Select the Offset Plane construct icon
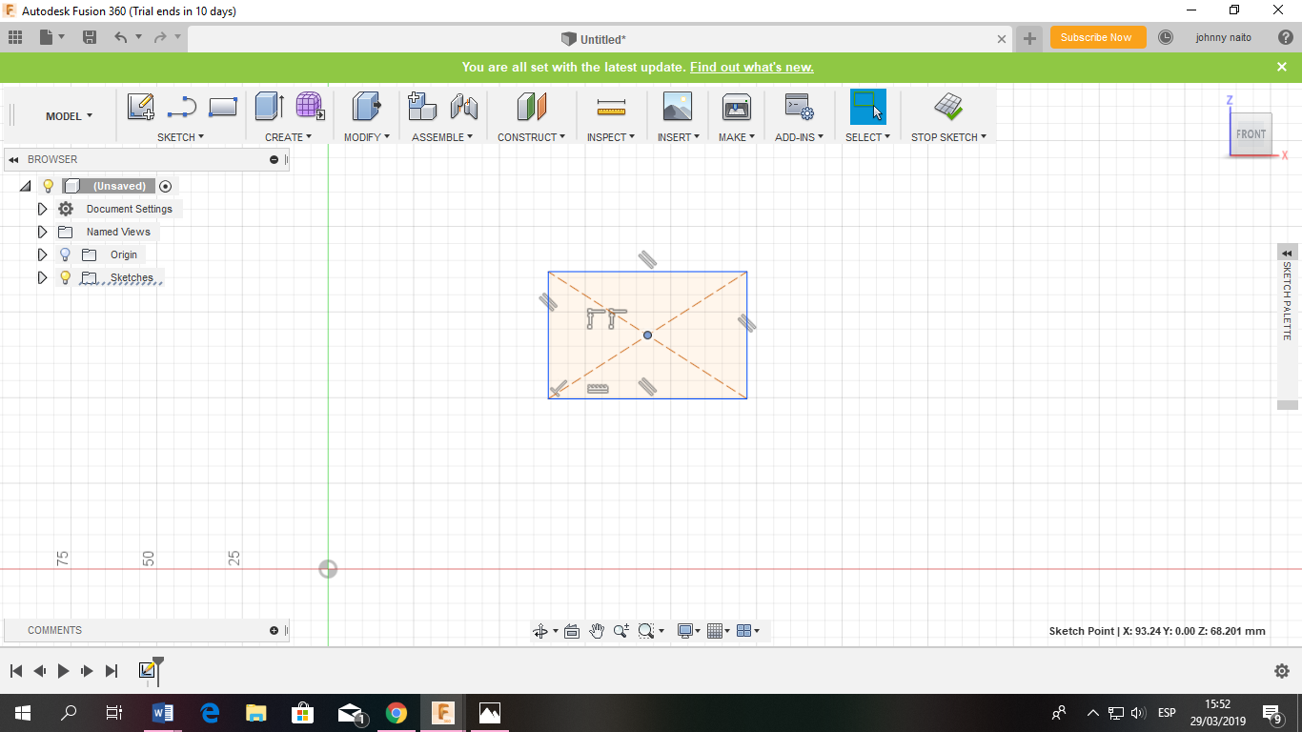Image resolution: width=1302 pixels, height=732 pixels. (x=531, y=106)
